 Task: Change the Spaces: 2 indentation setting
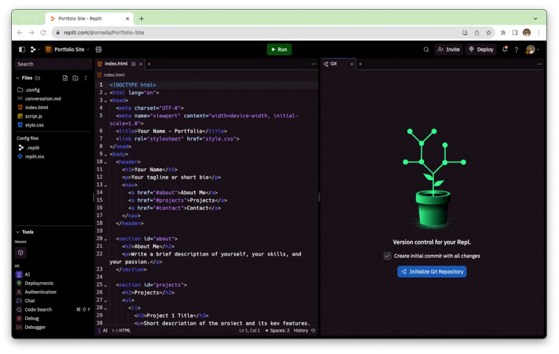pos(277,330)
